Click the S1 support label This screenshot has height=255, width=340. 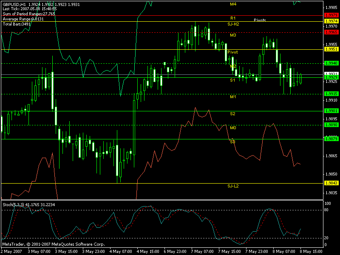(233, 80)
